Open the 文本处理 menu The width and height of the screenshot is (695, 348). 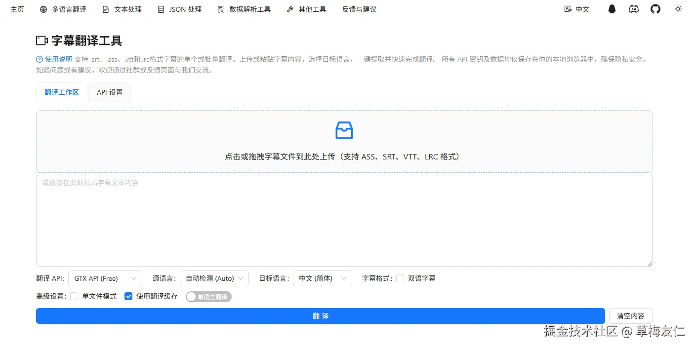(122, 9)
